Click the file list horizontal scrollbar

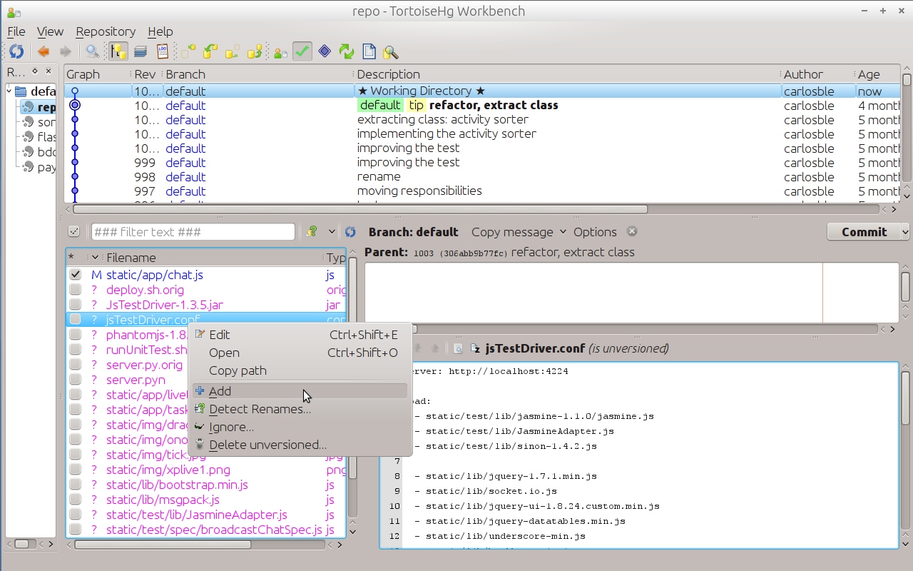click(x=163, y=545)
